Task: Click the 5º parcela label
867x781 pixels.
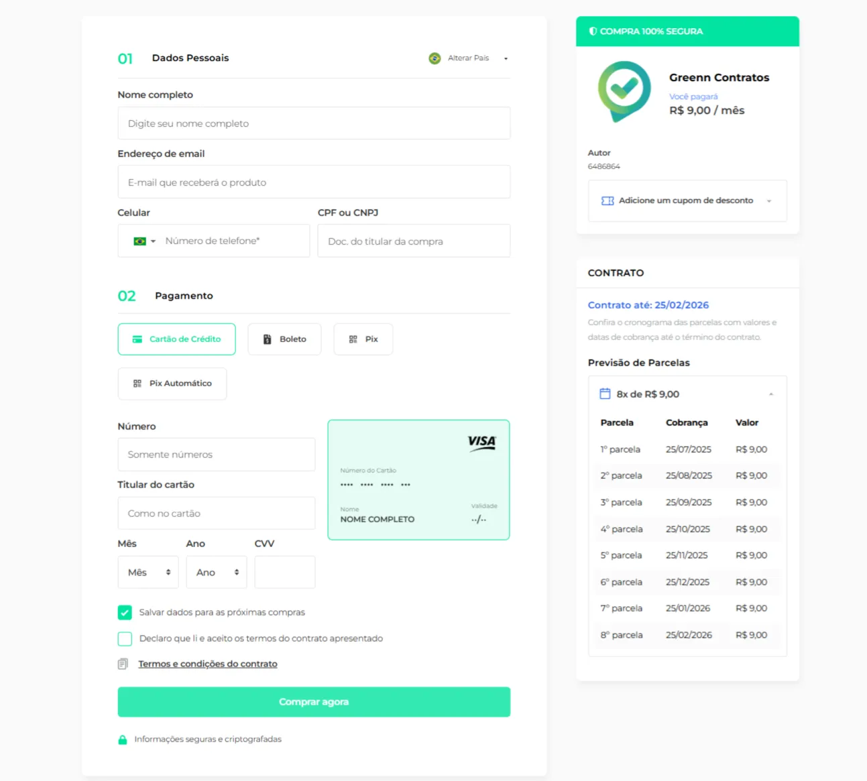Action: (621, 556)
